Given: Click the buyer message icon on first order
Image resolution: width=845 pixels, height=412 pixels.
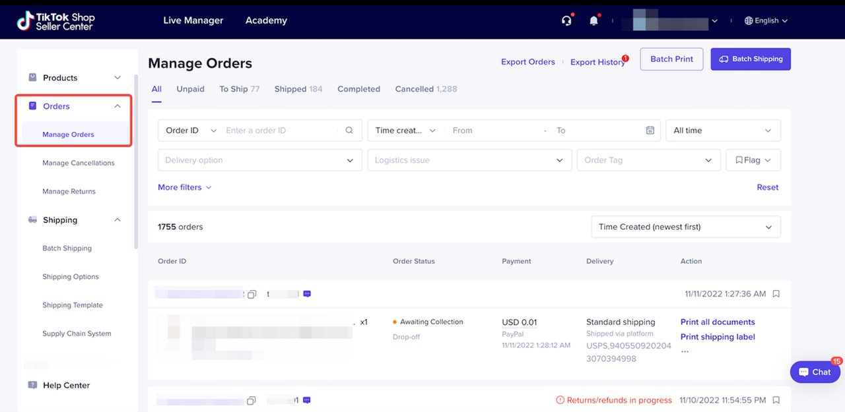Looking at the screenshot, I should point(307,294).
